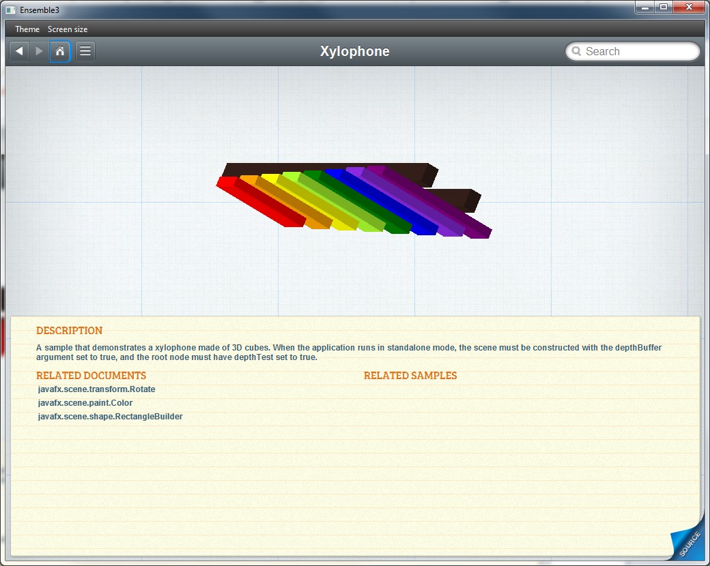
Task: Focus the Search text field
Action: point(638,52)
